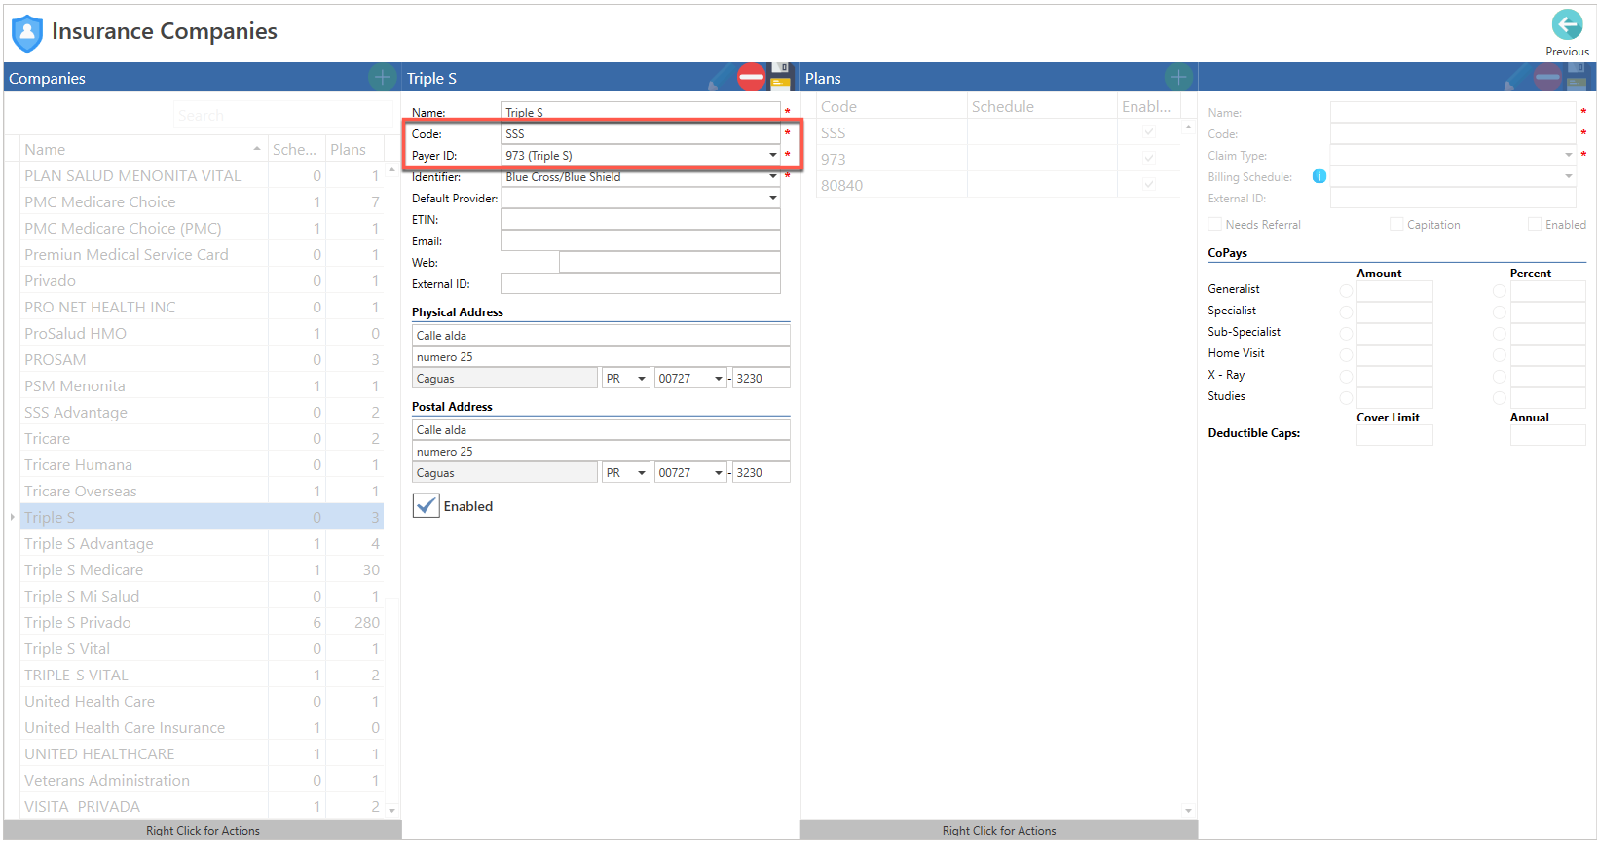Click the Deductible Caps Cover Limit field

1394,435
